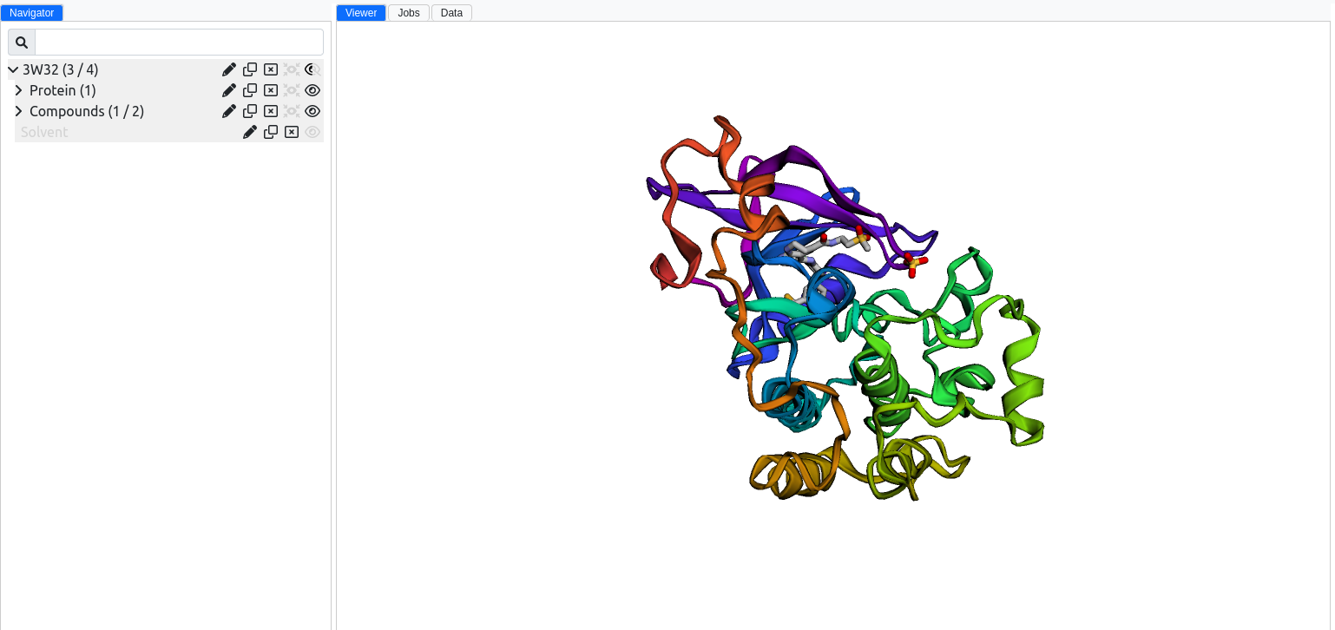Click the search magnifier icon in Navigator
The width and height of the screenshot is (1335, 630).
pyautogui.click(x=22, y=43)
